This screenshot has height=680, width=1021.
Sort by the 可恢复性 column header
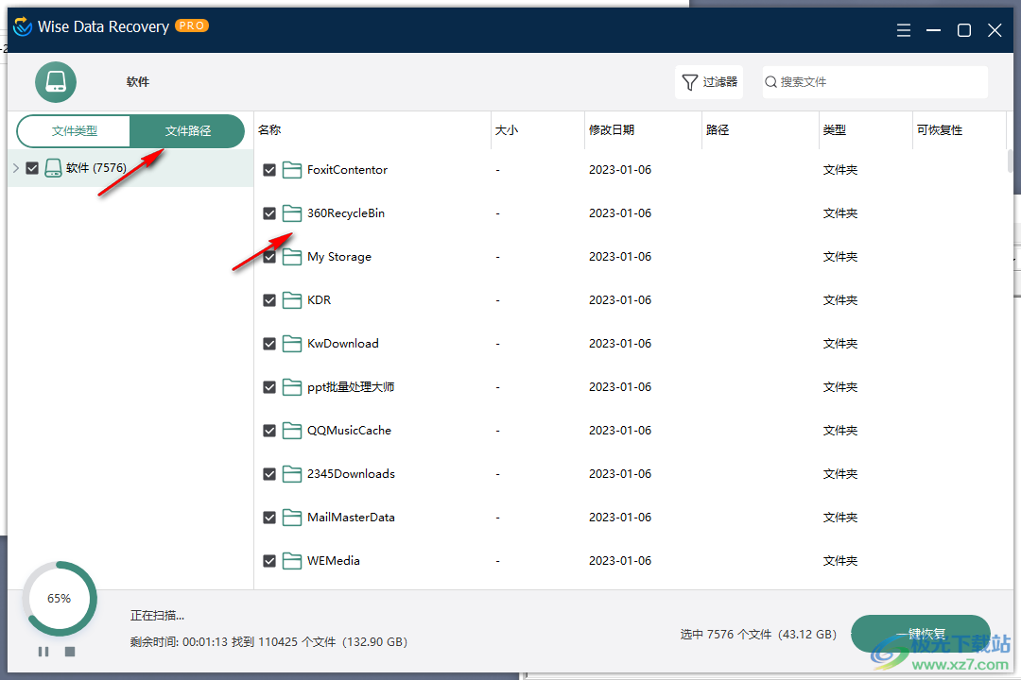point(960,130)
